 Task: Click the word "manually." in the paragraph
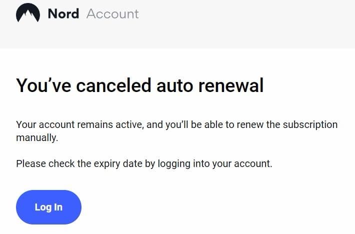tap(37, 137)
